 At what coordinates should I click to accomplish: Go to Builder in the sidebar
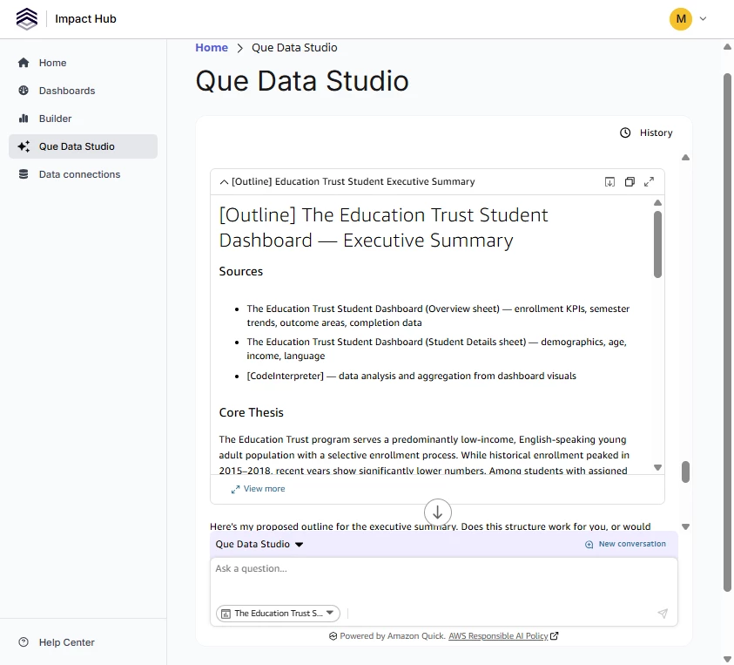[83, 119]
